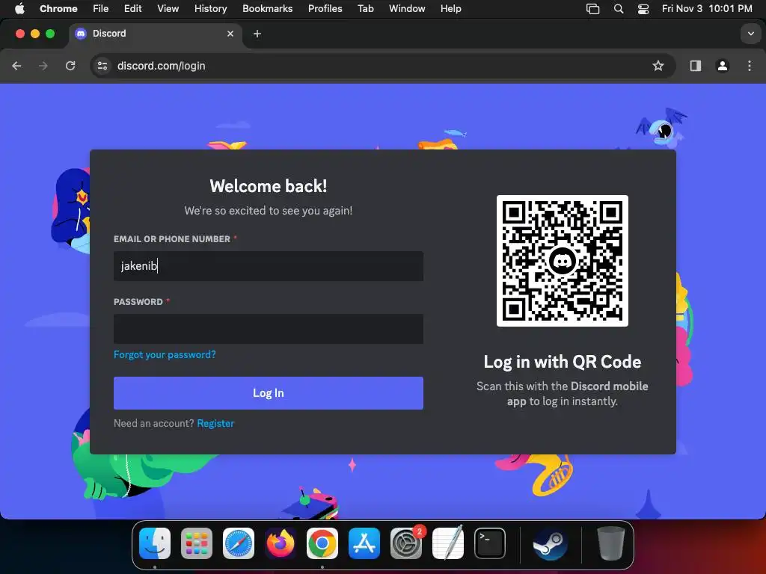Open site information icon in address bar
This screenshot has width=766, height=574.
click(x=102, y=66)
